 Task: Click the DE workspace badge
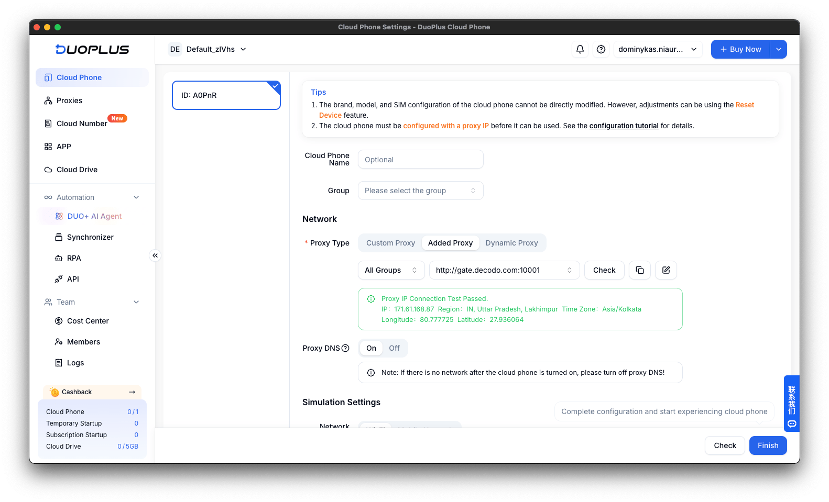175,49
